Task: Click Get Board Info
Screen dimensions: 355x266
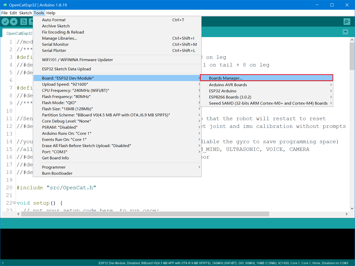Action: click(x=55, y=158)
